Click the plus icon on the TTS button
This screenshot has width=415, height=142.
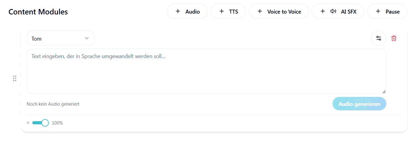(x=222, y=11)
